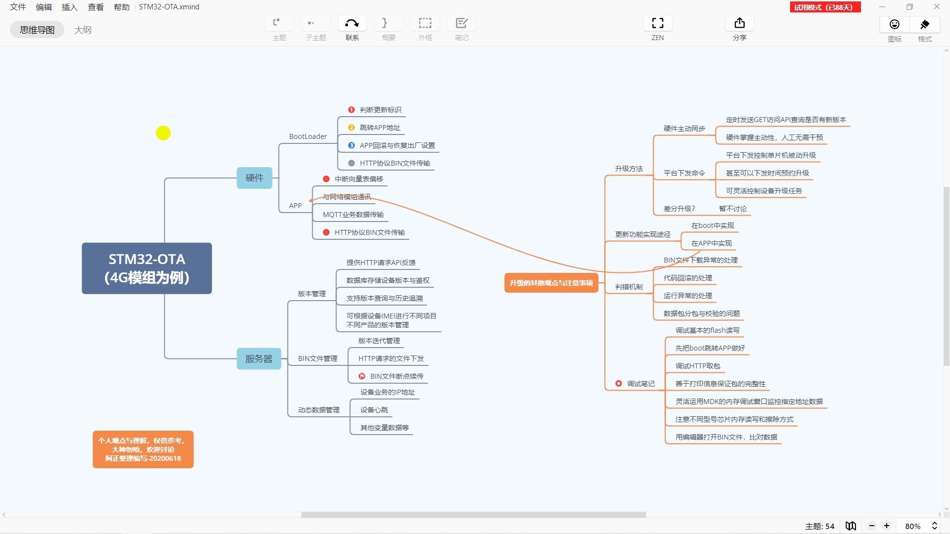Select the 差分升级? topic
The height and width of the screenshot is (534, 950).
(x=679, y=209)
